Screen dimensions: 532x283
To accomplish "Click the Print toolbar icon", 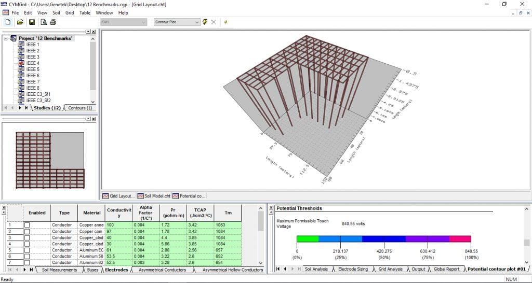I will (53, 22).
